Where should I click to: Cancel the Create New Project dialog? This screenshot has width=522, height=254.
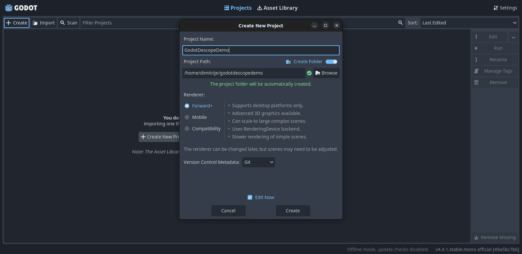tap(228, 211)
